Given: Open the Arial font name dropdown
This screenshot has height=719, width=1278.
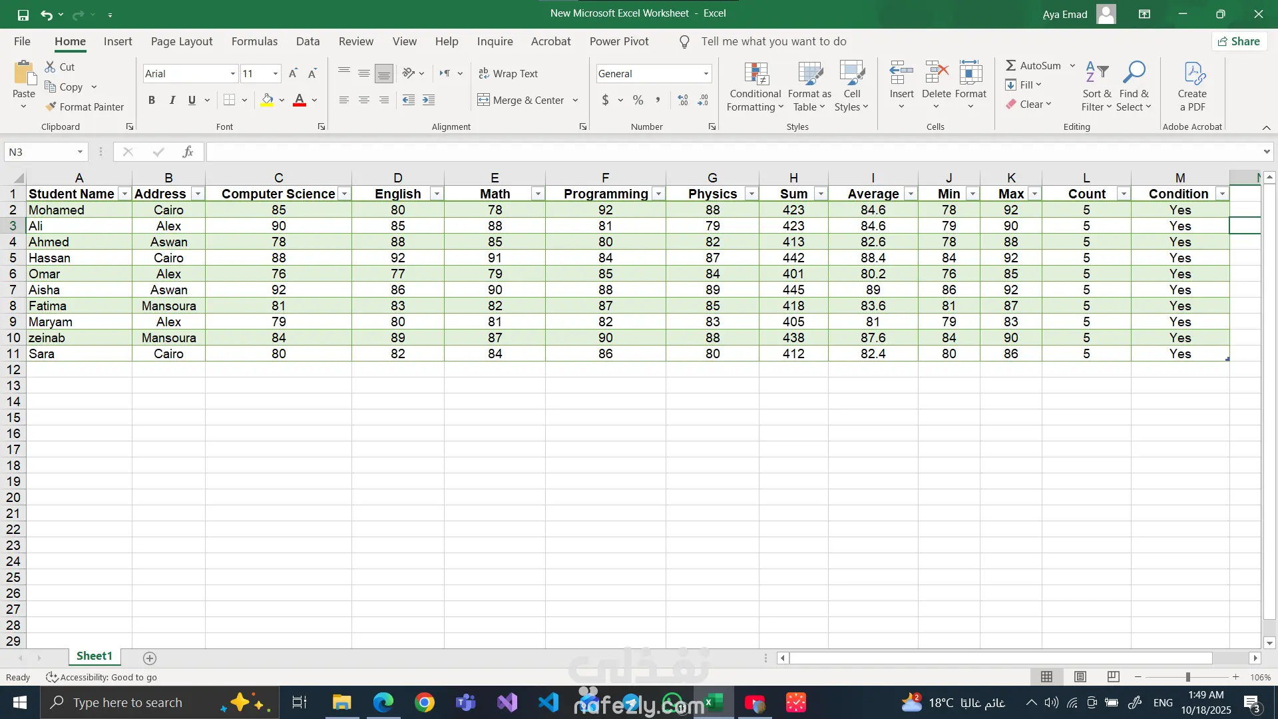Looking at the screenshot, I should pos(232,73).
